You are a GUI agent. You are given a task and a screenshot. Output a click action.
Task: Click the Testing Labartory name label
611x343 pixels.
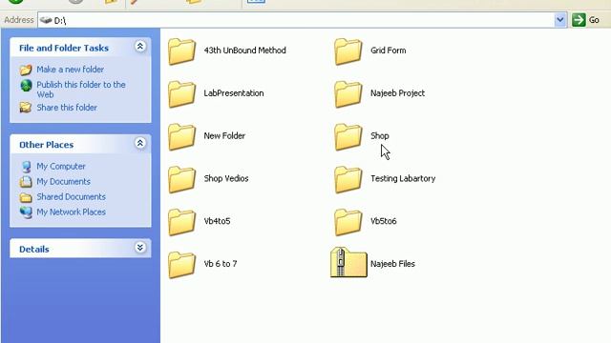pos(403,178)
